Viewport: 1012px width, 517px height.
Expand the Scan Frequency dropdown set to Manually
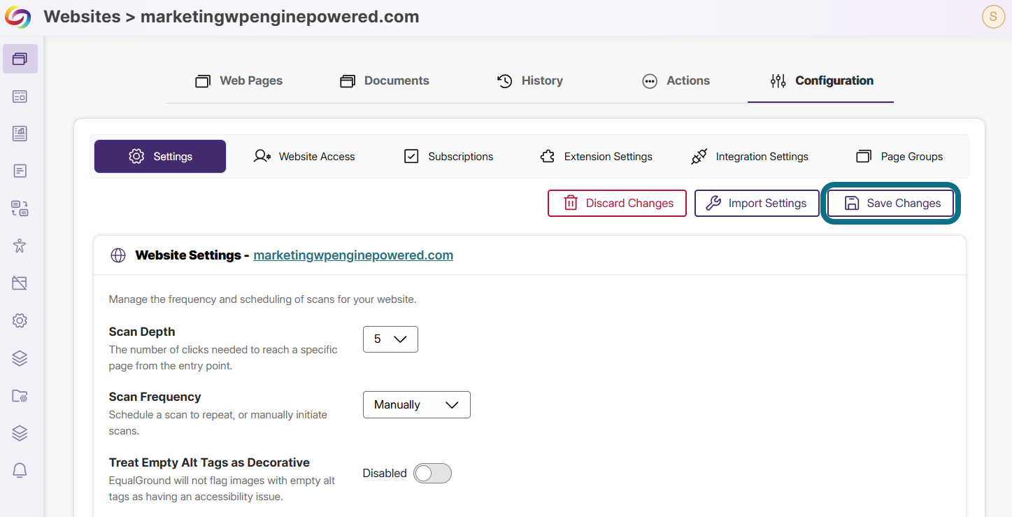(x=416, y=405)
